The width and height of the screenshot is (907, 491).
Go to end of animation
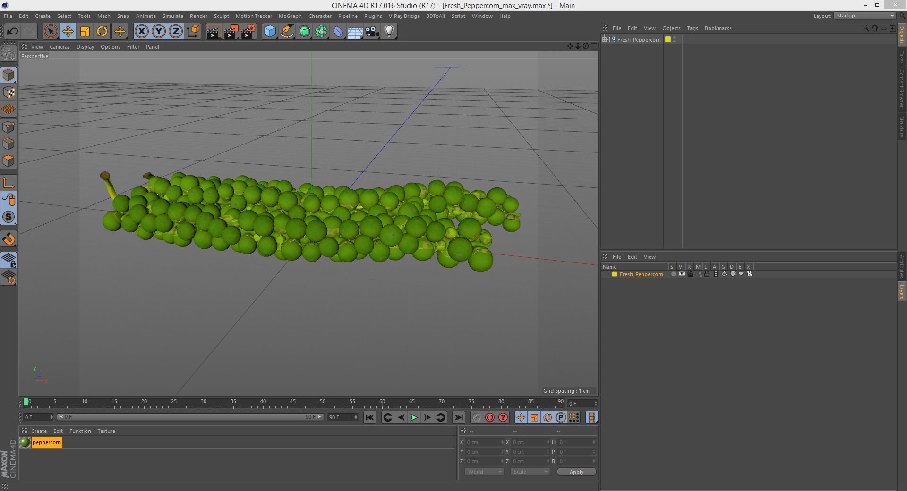coord(459,417)
